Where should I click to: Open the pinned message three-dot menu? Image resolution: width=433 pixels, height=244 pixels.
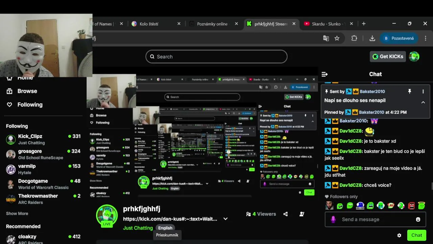click(x=423, y=91)
